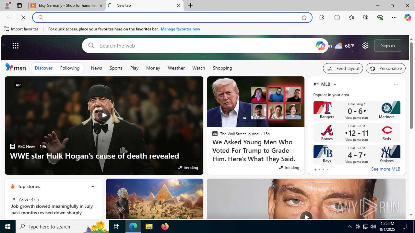This screenshot has height=233, width=415.
Task: Open Rays vs Yankees game stats
Action: (357, 155)
